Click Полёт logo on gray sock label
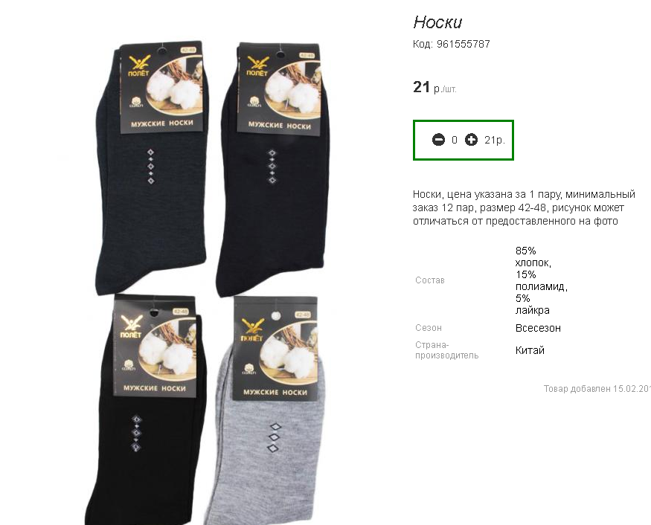This screenshot has width=651, height=525. [x=252, y=330]
